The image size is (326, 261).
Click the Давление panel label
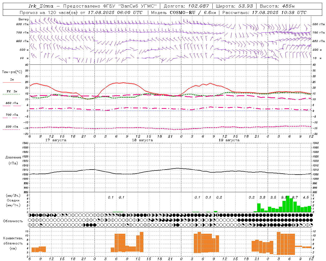click(13, 157)
